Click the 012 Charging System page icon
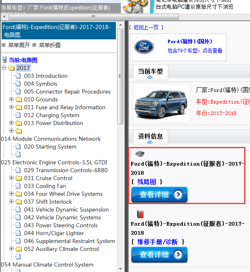This screenshot has height=272, width=250. [x=18, y=115]
